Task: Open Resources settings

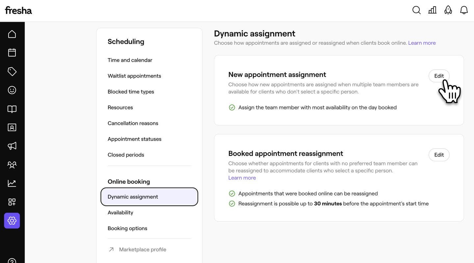Action: (x=120, y=108)
